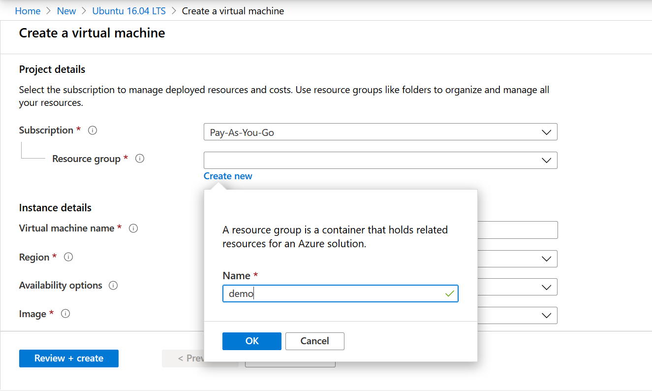Click the 'Instance details' heading
The height and width of the screenshot is (391, 652).
55,208
